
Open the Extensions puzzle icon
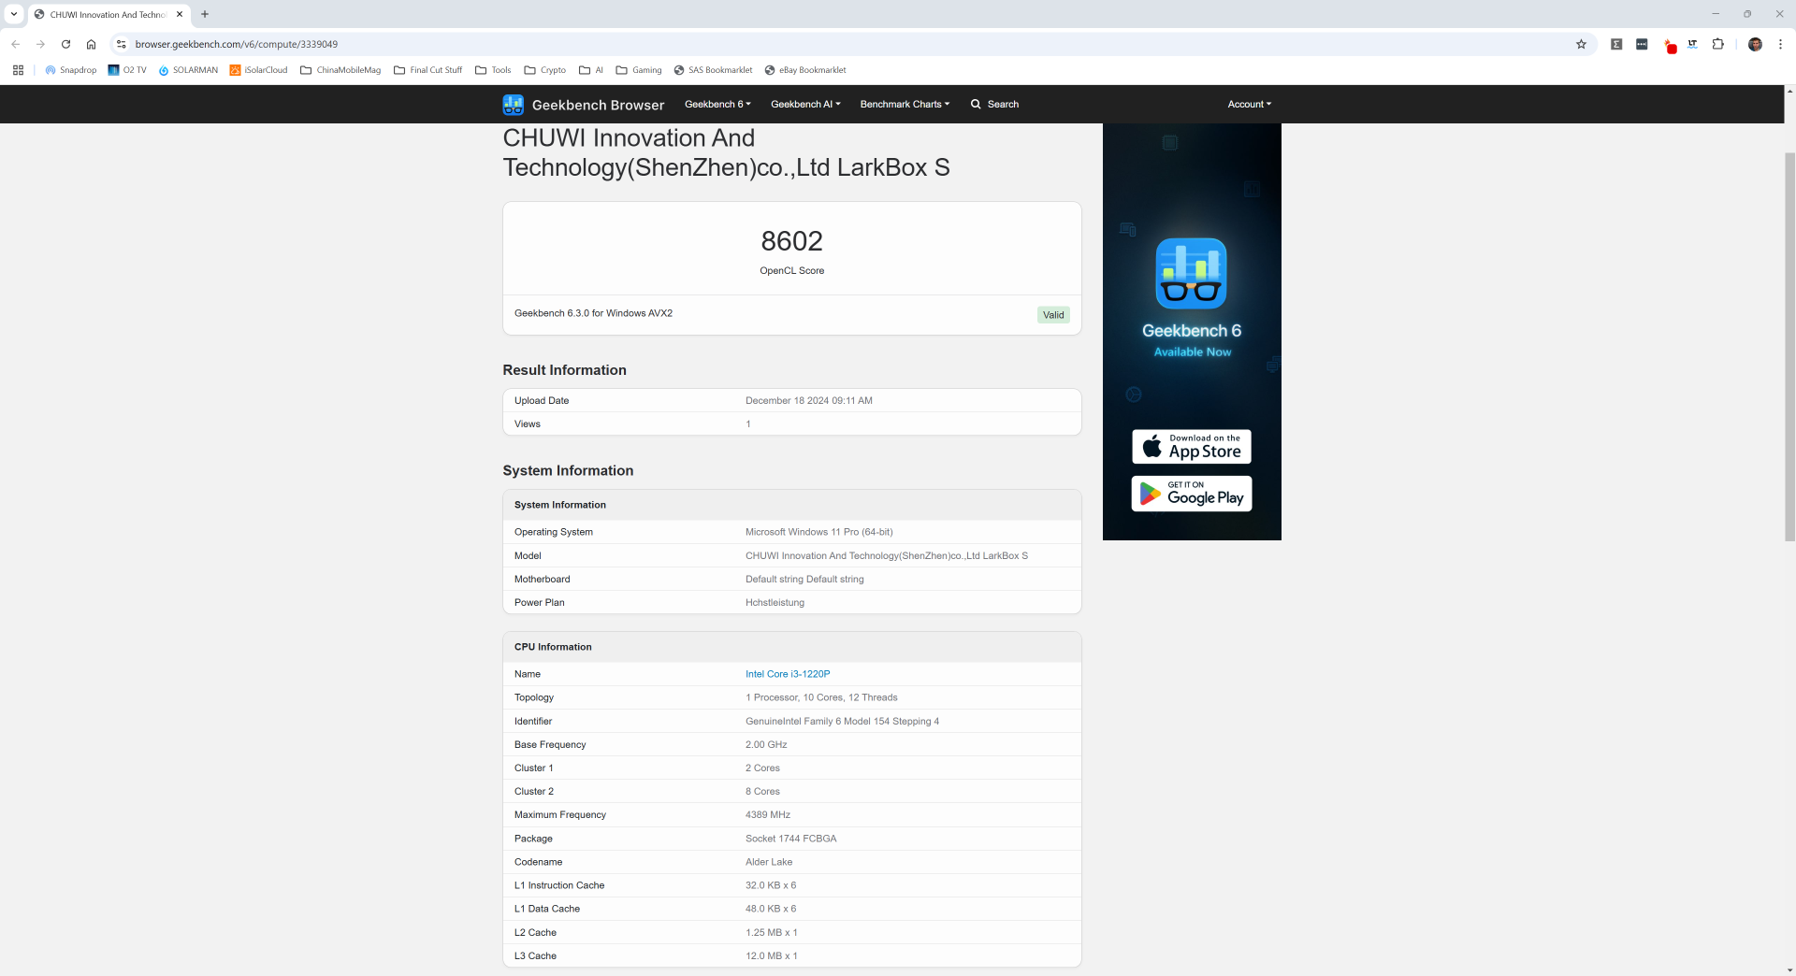tap(1717, 44)
